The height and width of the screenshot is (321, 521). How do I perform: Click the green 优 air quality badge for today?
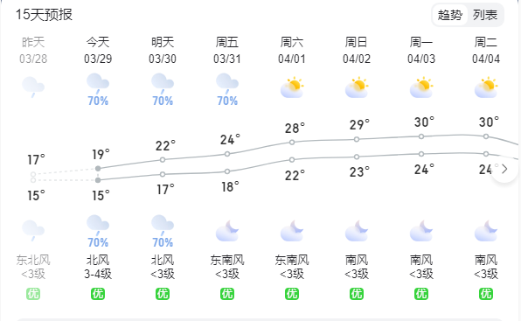[98, 294]
